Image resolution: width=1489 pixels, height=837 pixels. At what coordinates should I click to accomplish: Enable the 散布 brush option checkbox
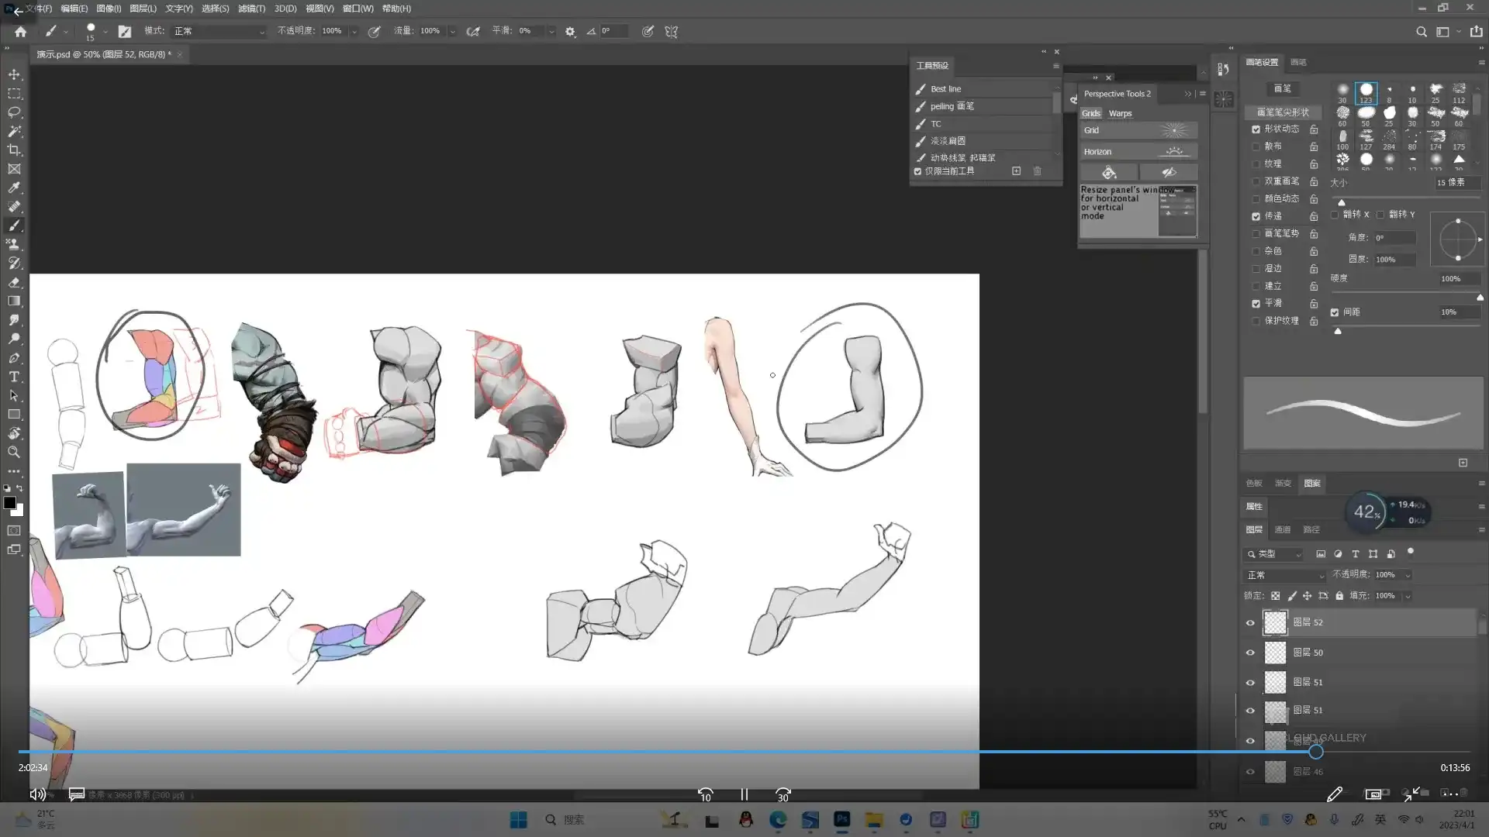(1256, 146)
